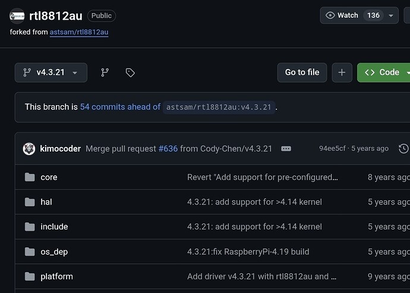This screenshot has height=293, width=410.
Task: Open the include folder
Action: (54, 227)
